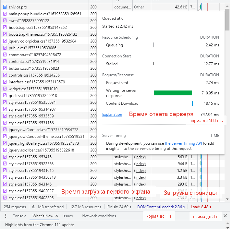Click Highlights from the Chrome 111 update
This screenshot has width=233, height=229.
pos(40,225)
